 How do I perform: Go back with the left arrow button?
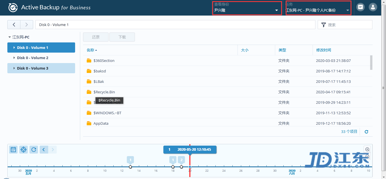click(14, 25)
